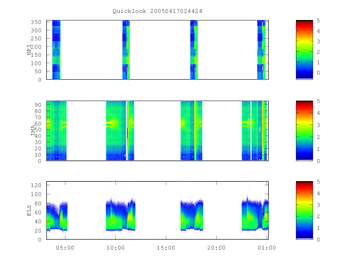Screen dimensions: 358x269
Task: Click value 1 on ELS colorbar
Action: point(318,228)
